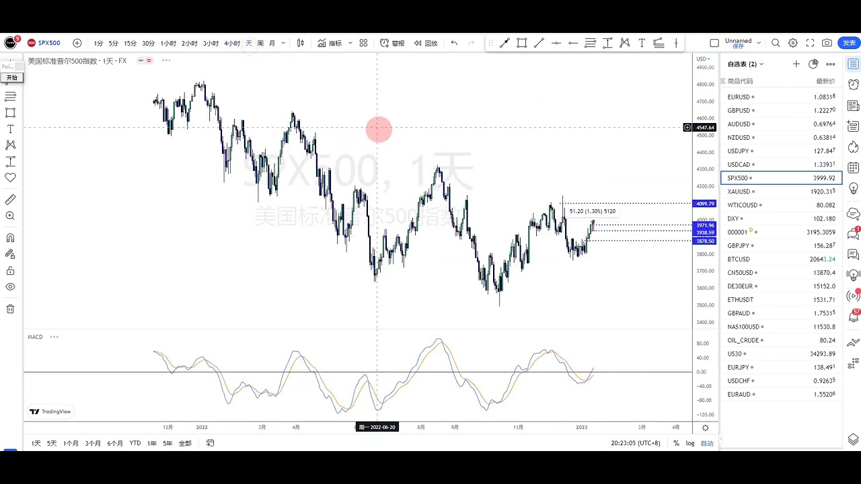Switch to the 4小时 timeframe
Viewport: 861px width, 484px height.
click(x=232, y=43)
